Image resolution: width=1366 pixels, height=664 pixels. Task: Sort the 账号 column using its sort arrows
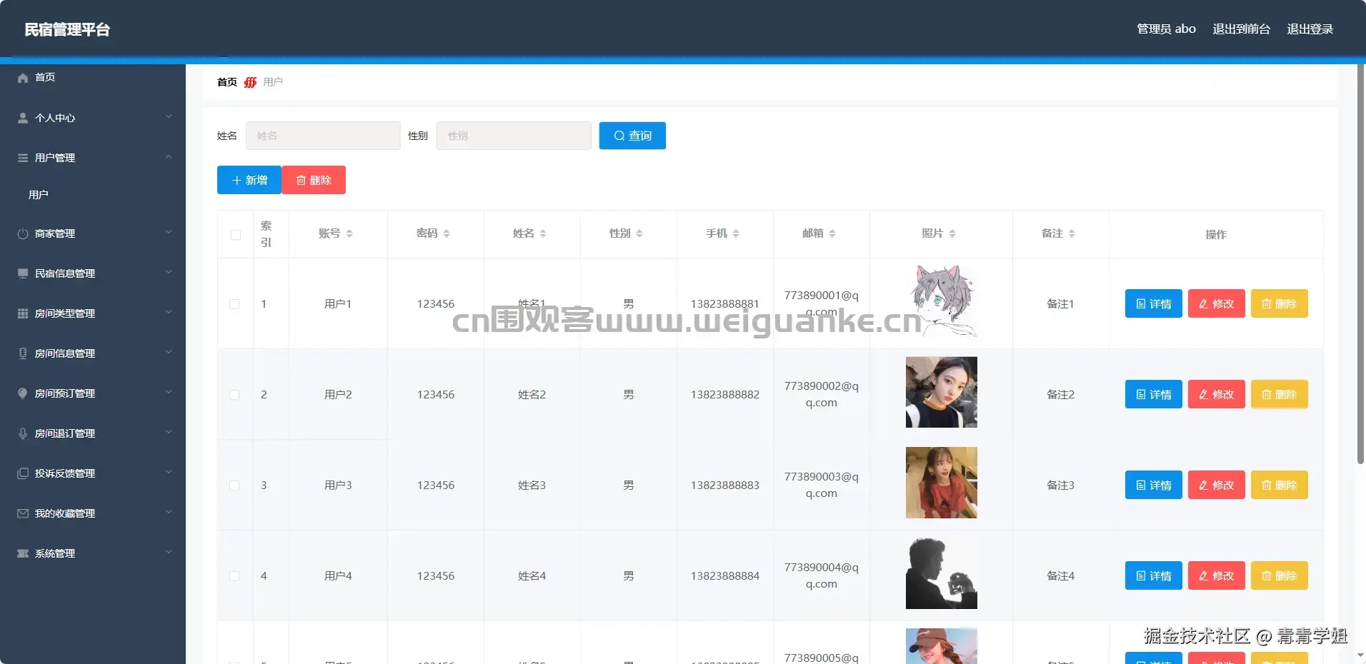(x=349, y=233)
